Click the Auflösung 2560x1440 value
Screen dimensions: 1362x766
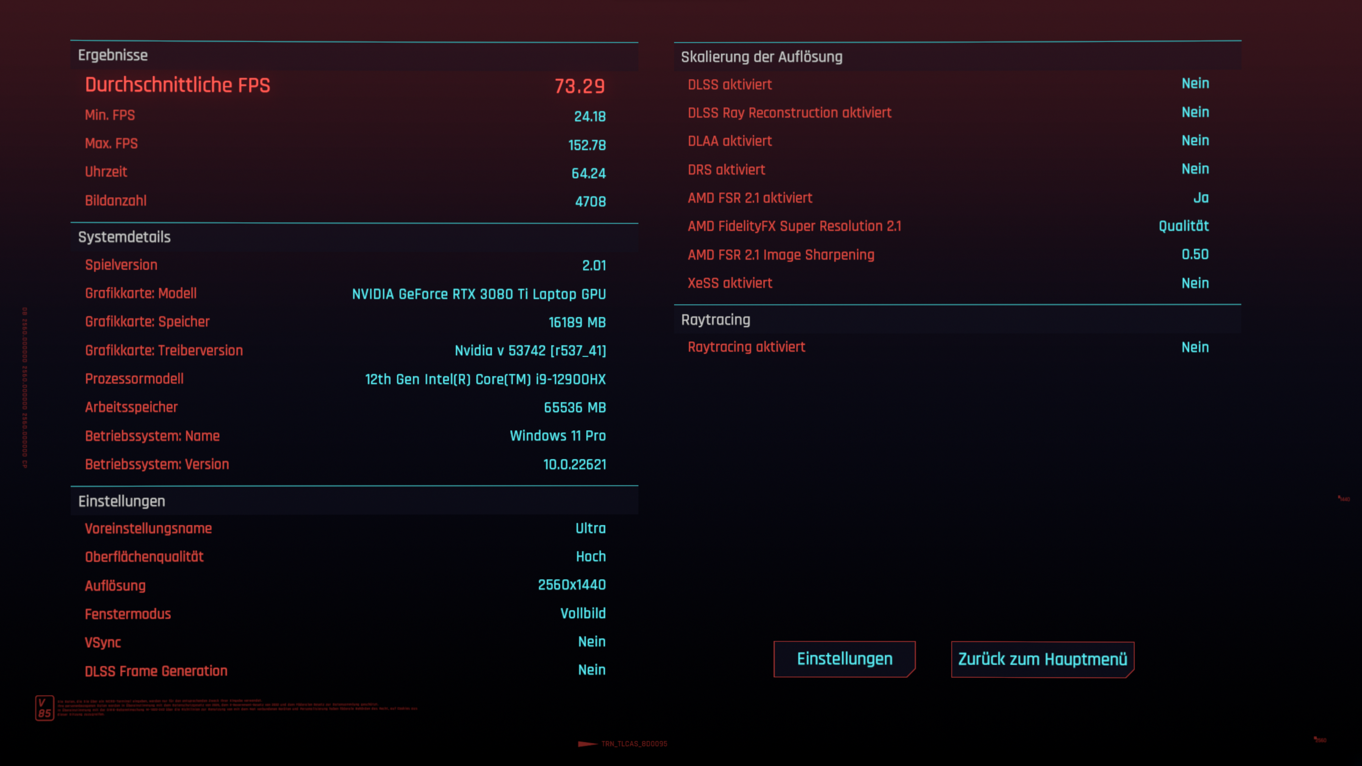pos(571,585)
